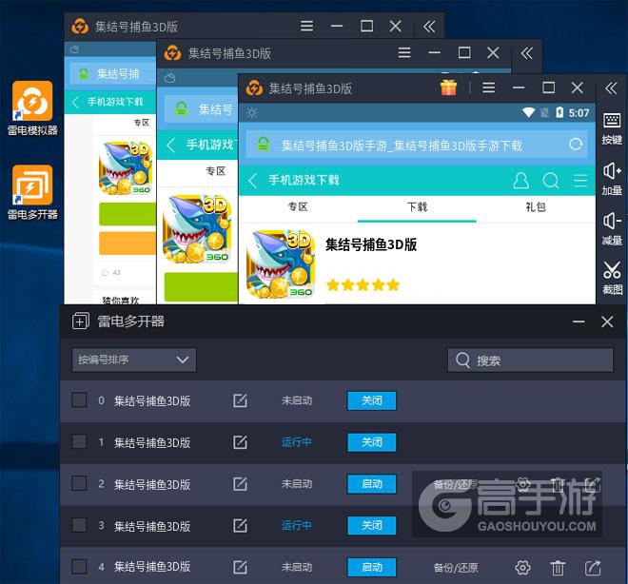
Task: Click the green lock icon in front address bar
Action: pyautogui.click(x=264, y=145)
